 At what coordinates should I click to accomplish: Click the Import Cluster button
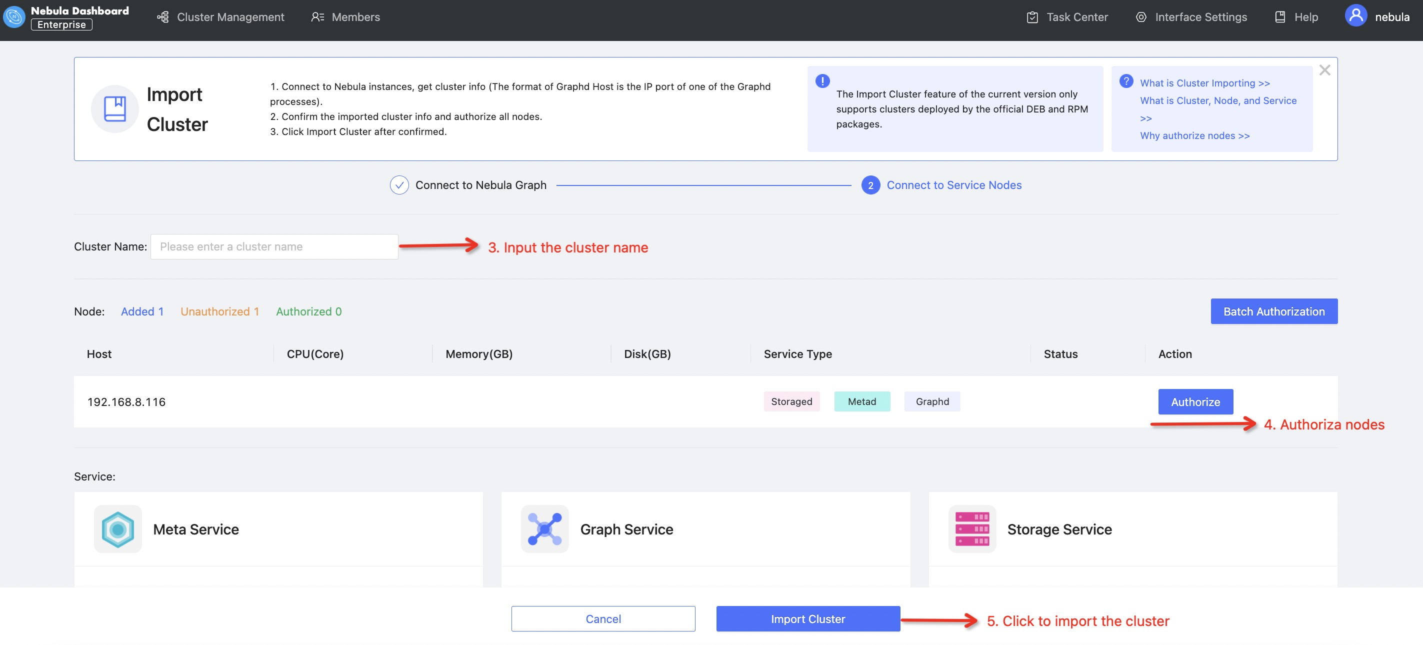(x=808, y=619)
